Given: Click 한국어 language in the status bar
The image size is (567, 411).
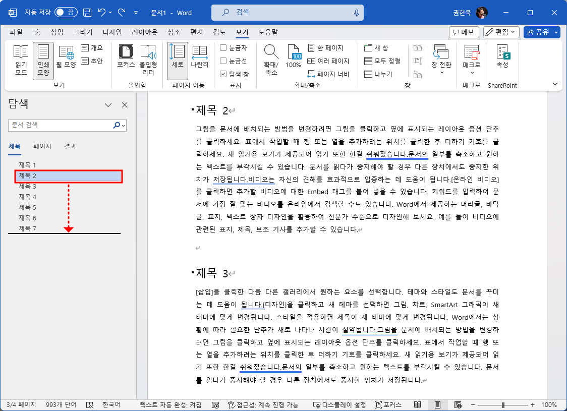Looking at the screenshot, I should tap(111, 405).
